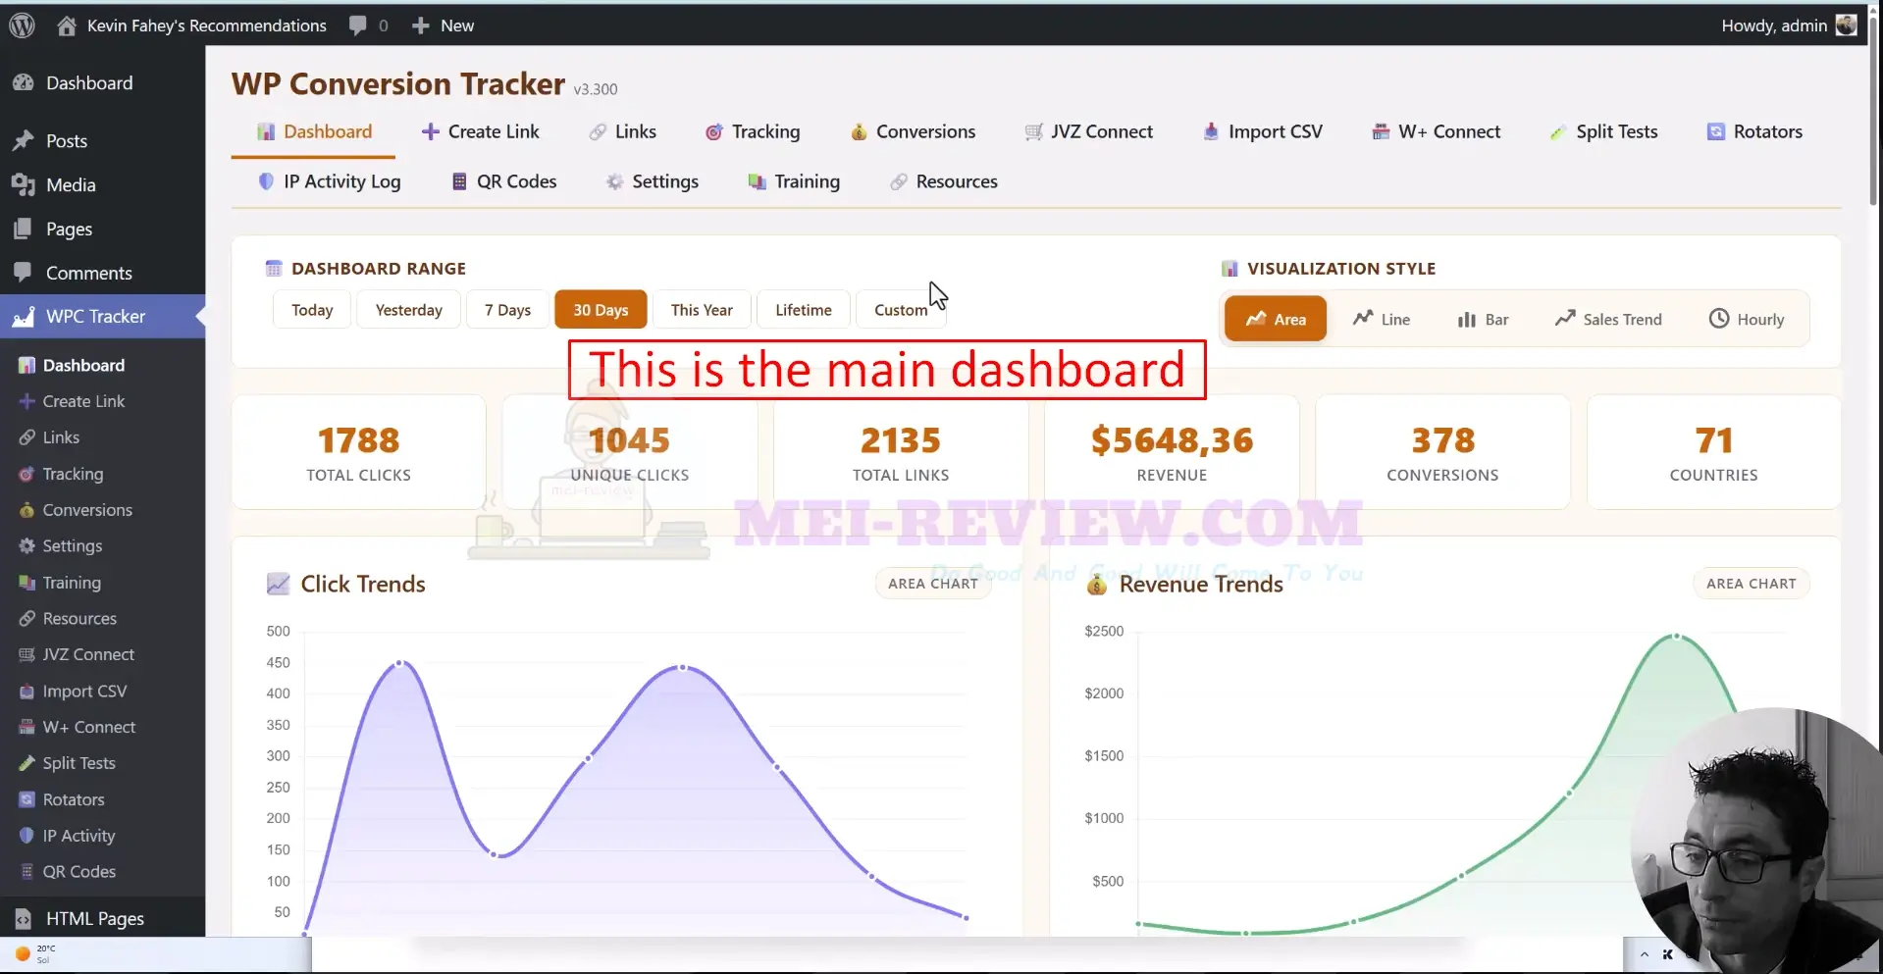This screenshot has width=1883, height=974.
Task: Open Split Tests in the sidebar submenu
Action: click(x=78, y=763)
